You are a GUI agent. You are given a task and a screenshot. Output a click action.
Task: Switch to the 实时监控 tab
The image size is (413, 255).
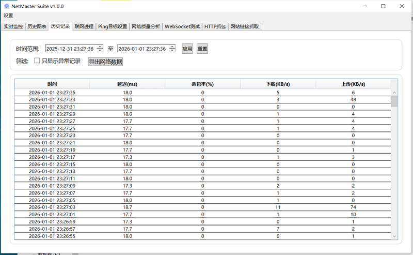13,26
